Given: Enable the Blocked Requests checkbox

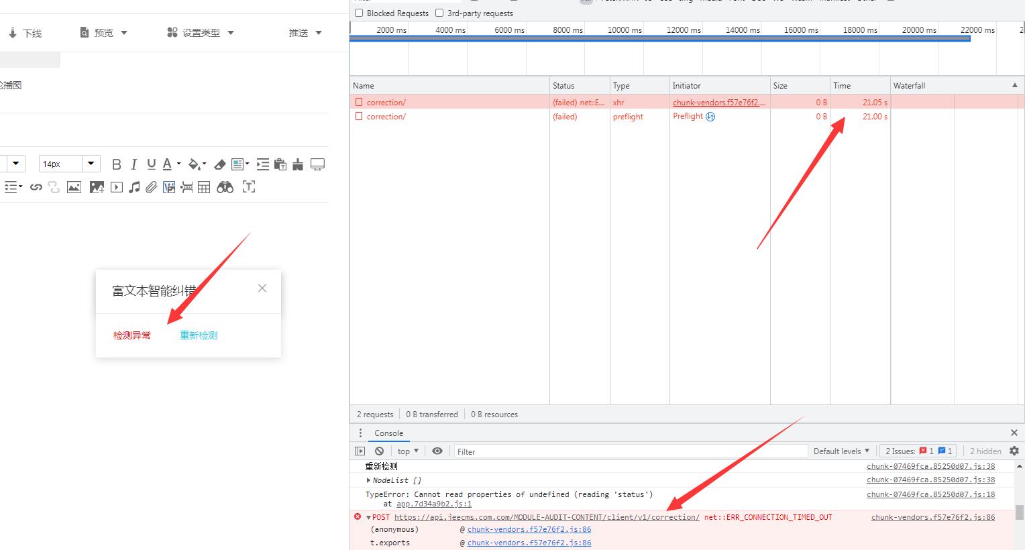Looking at the screenshot, I should point(359,13).
